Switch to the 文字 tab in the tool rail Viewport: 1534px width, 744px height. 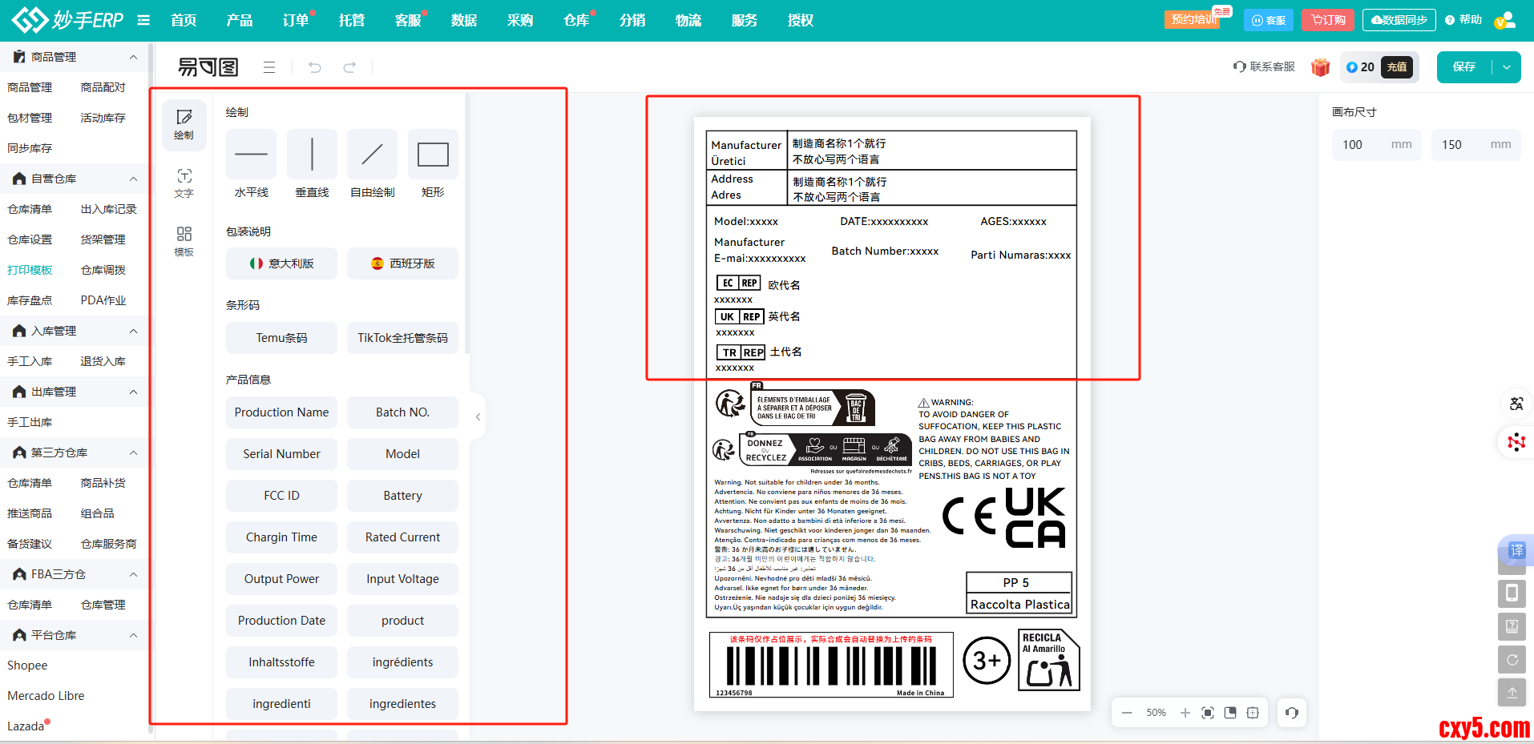pos(184,183)
